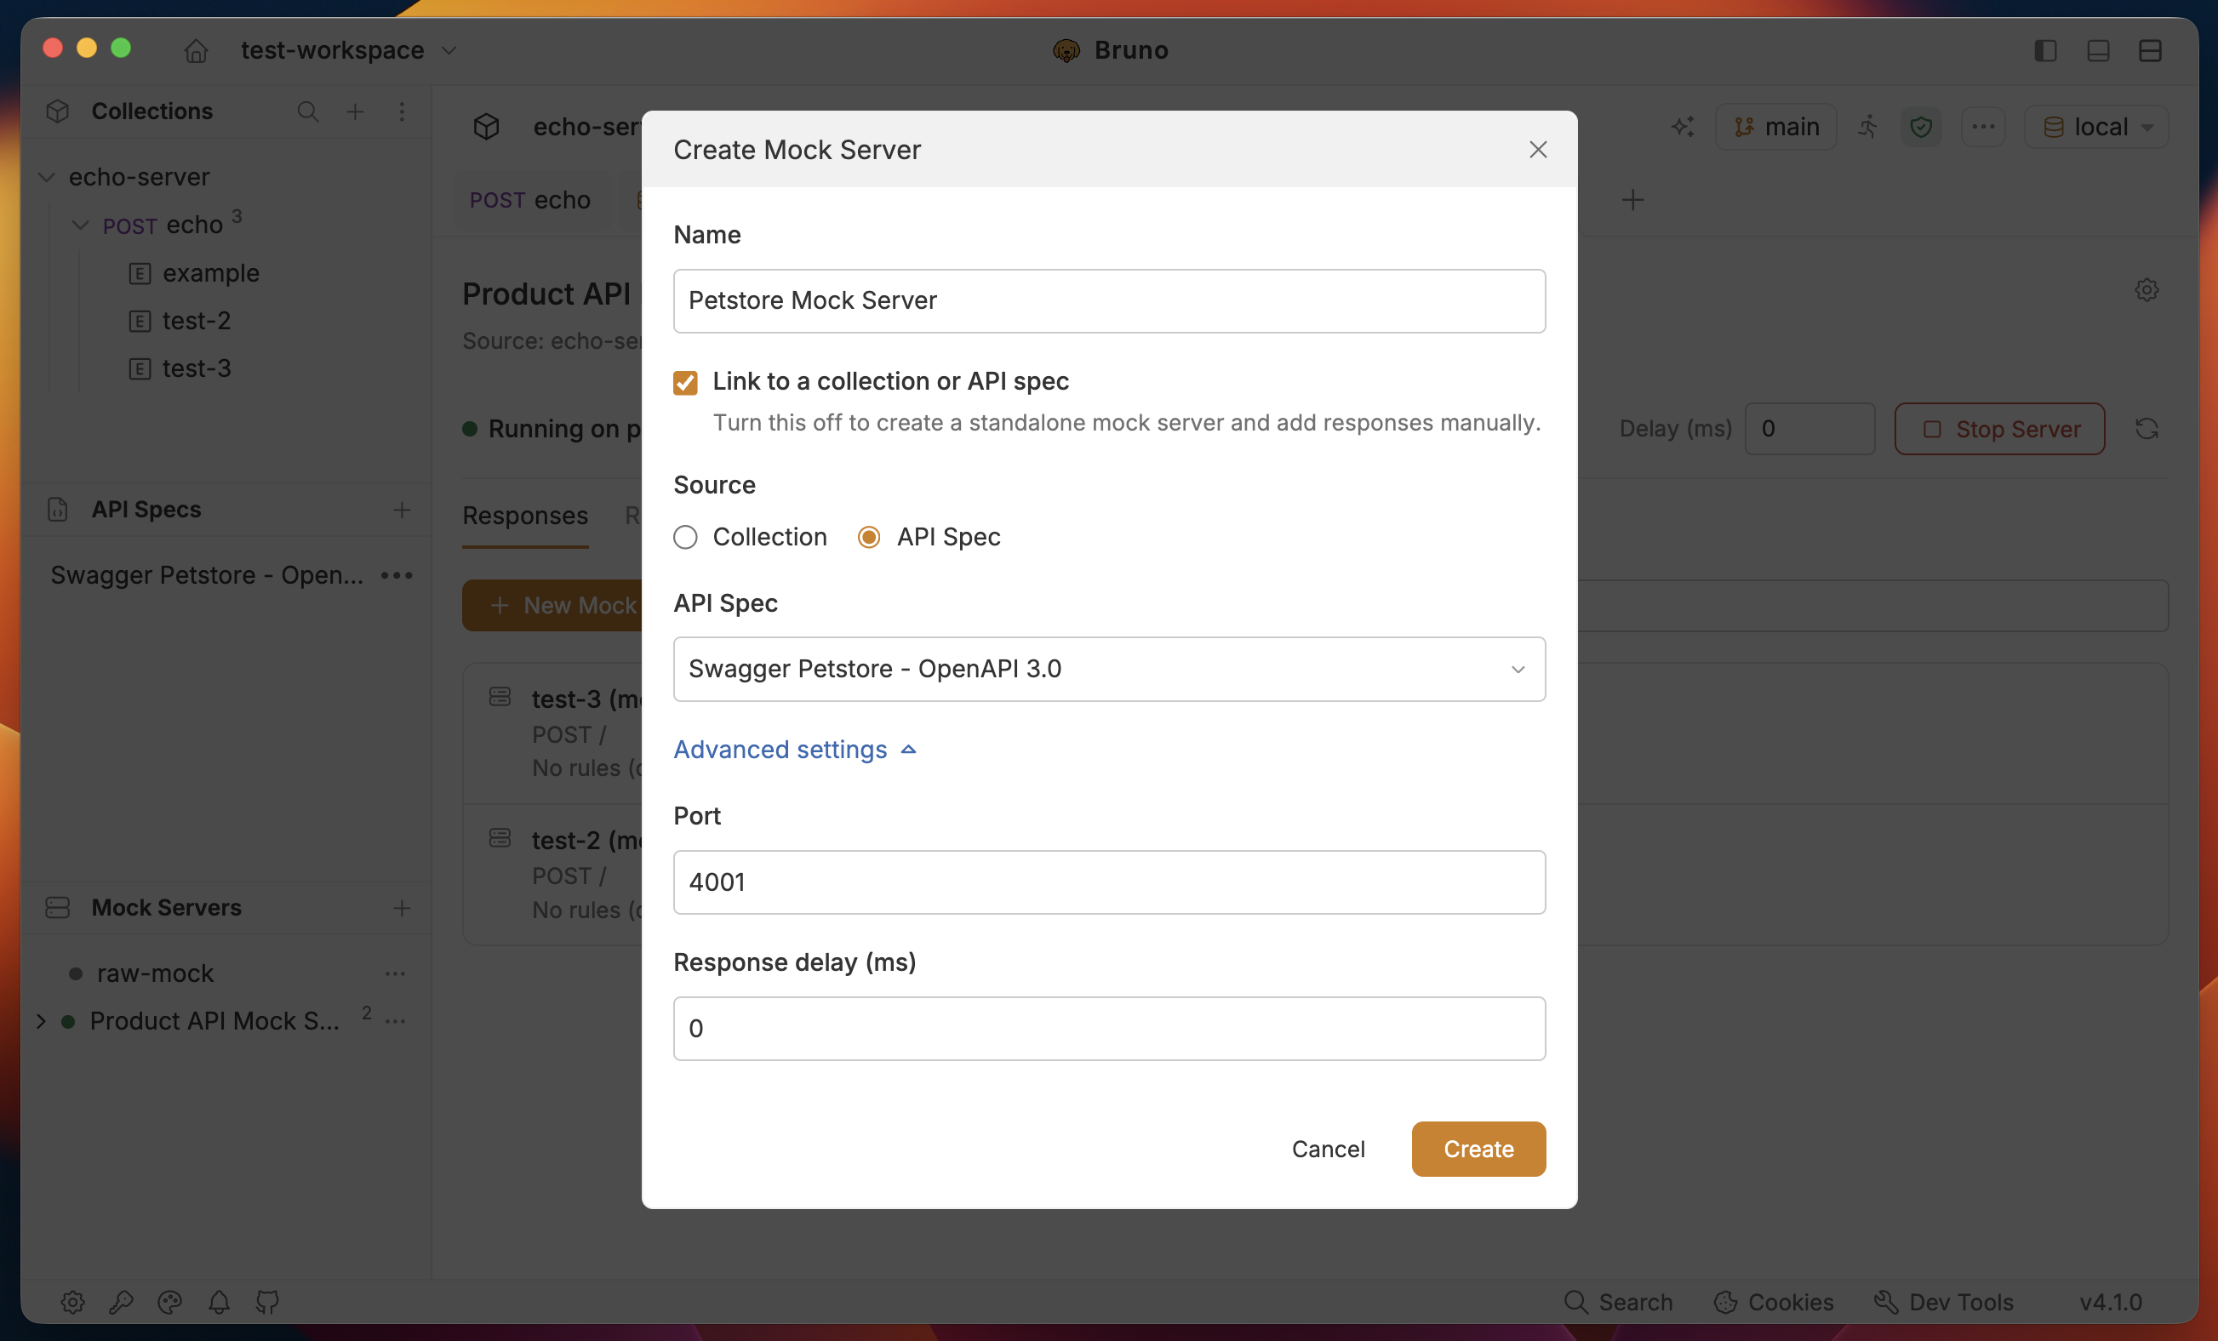This screenshot has width=2218, height=1341.
Task: Collapse Advanced settings section
Action: [795, 750]
